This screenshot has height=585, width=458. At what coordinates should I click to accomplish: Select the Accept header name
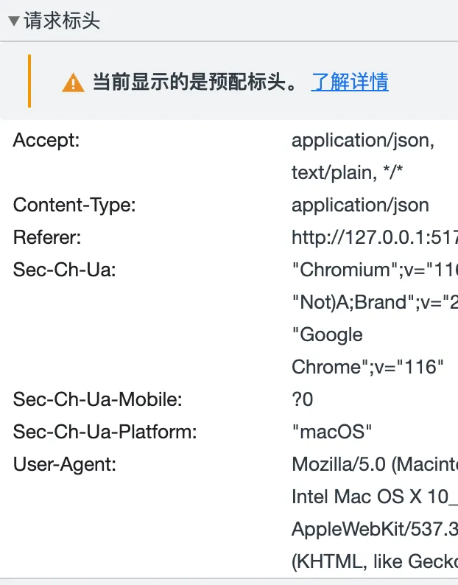point(46,140)
